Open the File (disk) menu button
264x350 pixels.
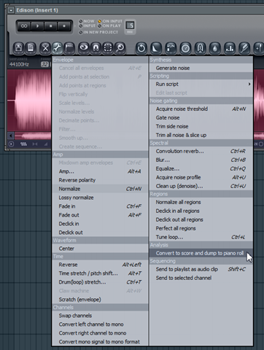pyautogui.click(x=19, y=48)
